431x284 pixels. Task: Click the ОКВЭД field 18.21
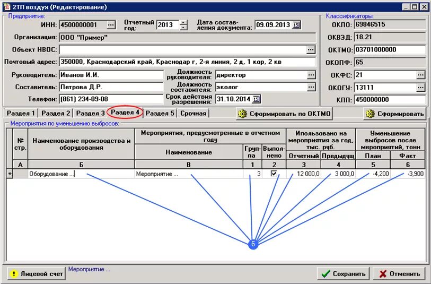pos(390,37)
